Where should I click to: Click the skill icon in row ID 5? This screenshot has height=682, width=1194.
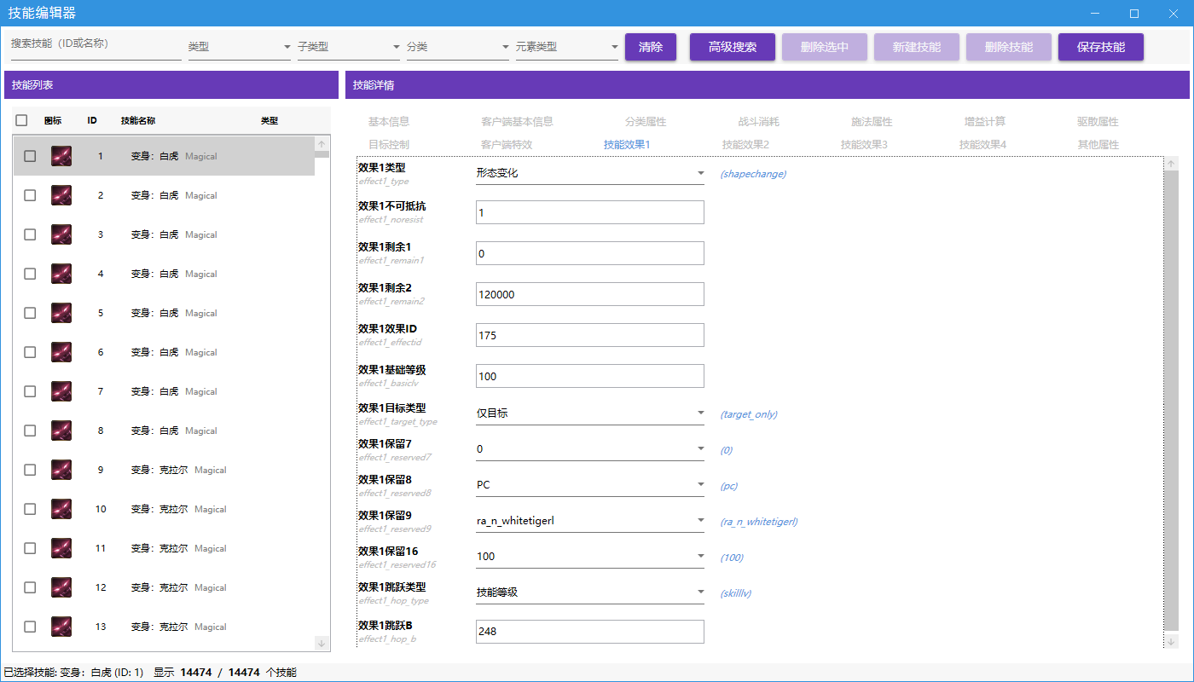tap(61, 313)
